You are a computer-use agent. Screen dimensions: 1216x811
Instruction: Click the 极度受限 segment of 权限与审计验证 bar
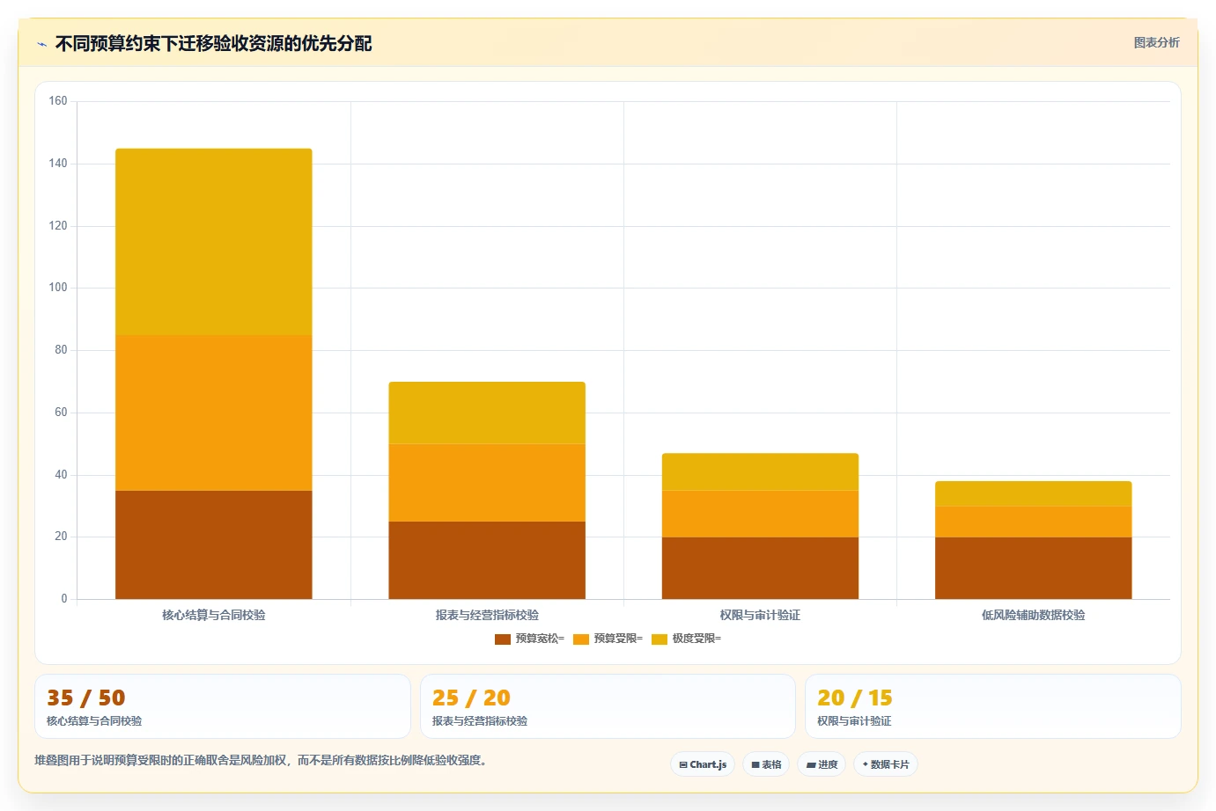pos(760,472)
